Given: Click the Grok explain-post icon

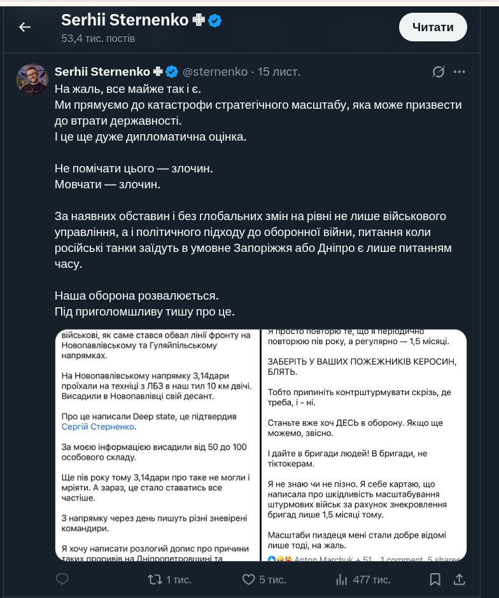Looking at the screenshot, I should pyautogui.click(x=439, y=72).
